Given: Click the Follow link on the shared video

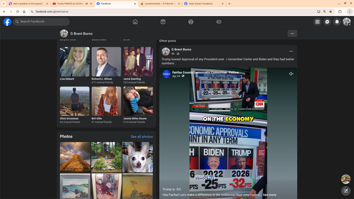Looking at the screenshot, I should pos(234,72).
